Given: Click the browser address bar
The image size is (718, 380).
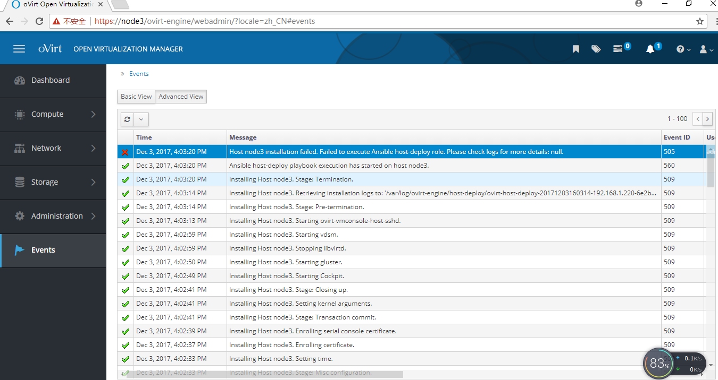Looking at the screenshot, I should [x=372, y=21].
